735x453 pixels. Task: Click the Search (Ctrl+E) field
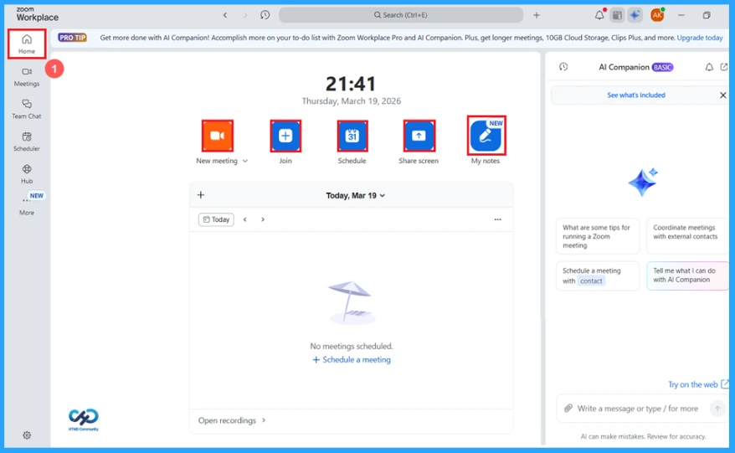[401, 15]
